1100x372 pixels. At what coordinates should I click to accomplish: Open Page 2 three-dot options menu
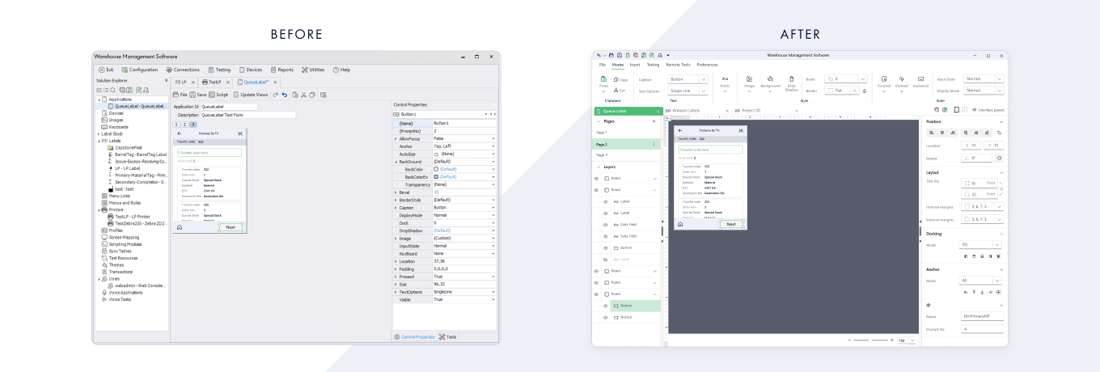pyautogui.click(x=654, y=143)
